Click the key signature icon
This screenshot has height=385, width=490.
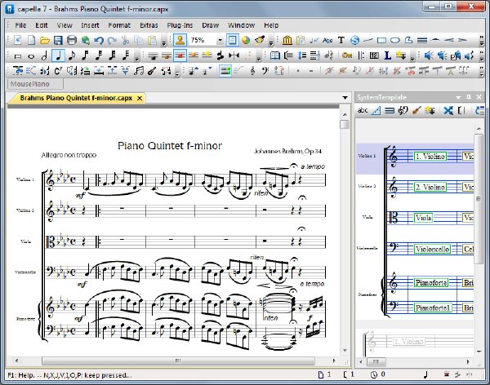pyautogui.click(x=347, y=56)
